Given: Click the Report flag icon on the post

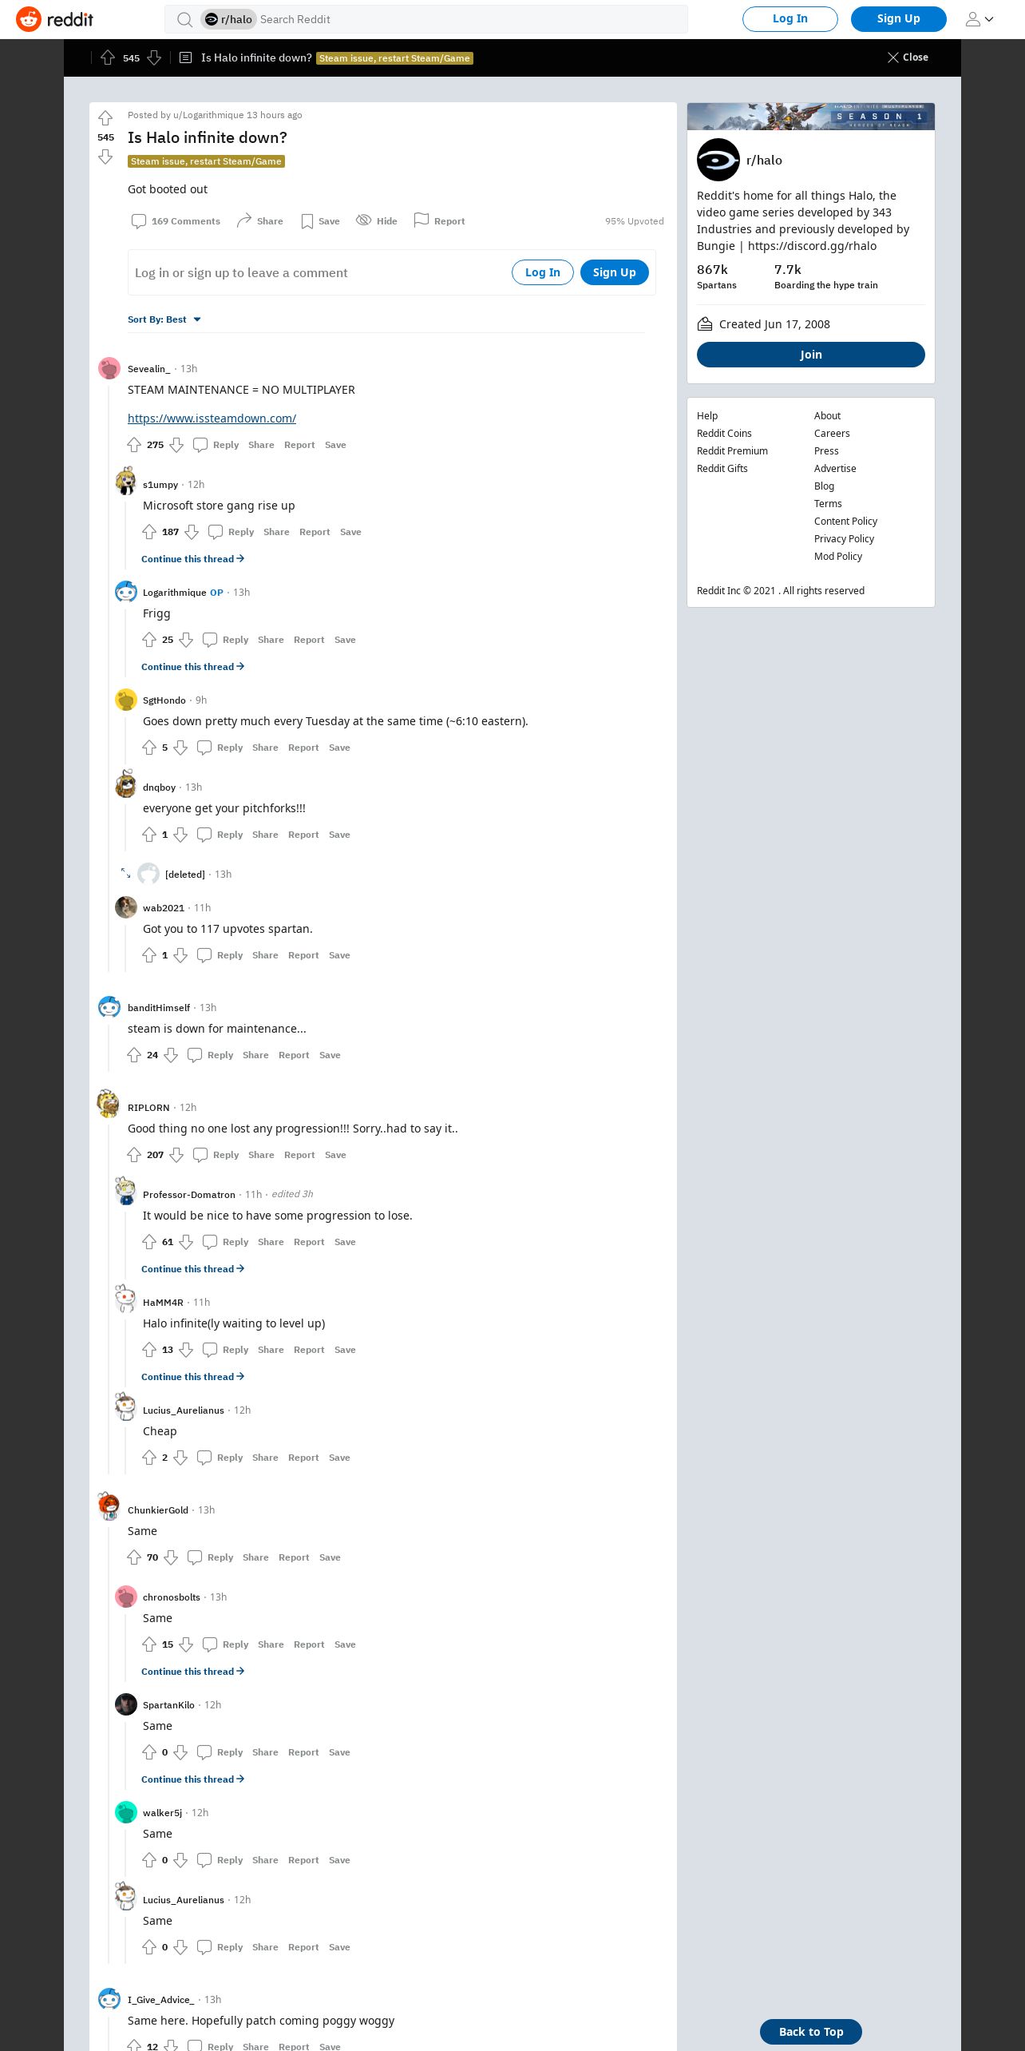Looking at the screenshot, I should 421,220.
